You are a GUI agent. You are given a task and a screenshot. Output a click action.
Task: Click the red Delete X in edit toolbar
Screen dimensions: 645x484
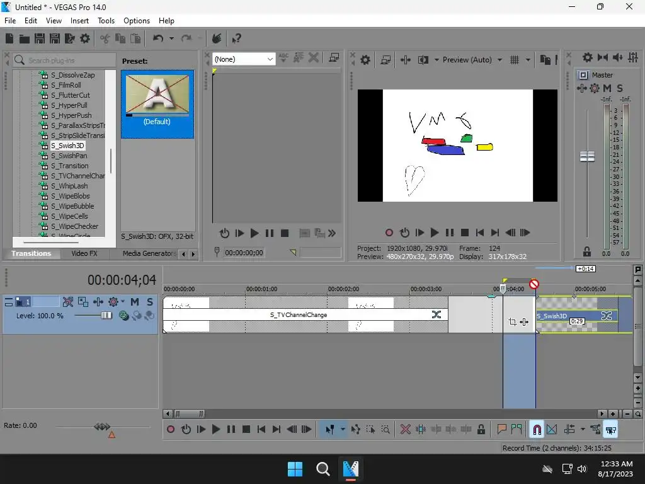pyautogui.click(x=406, y=430)
